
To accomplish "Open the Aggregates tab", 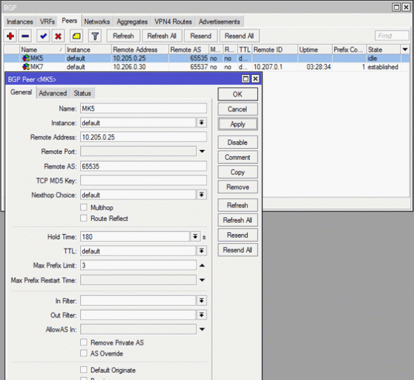I will [132, 22].
